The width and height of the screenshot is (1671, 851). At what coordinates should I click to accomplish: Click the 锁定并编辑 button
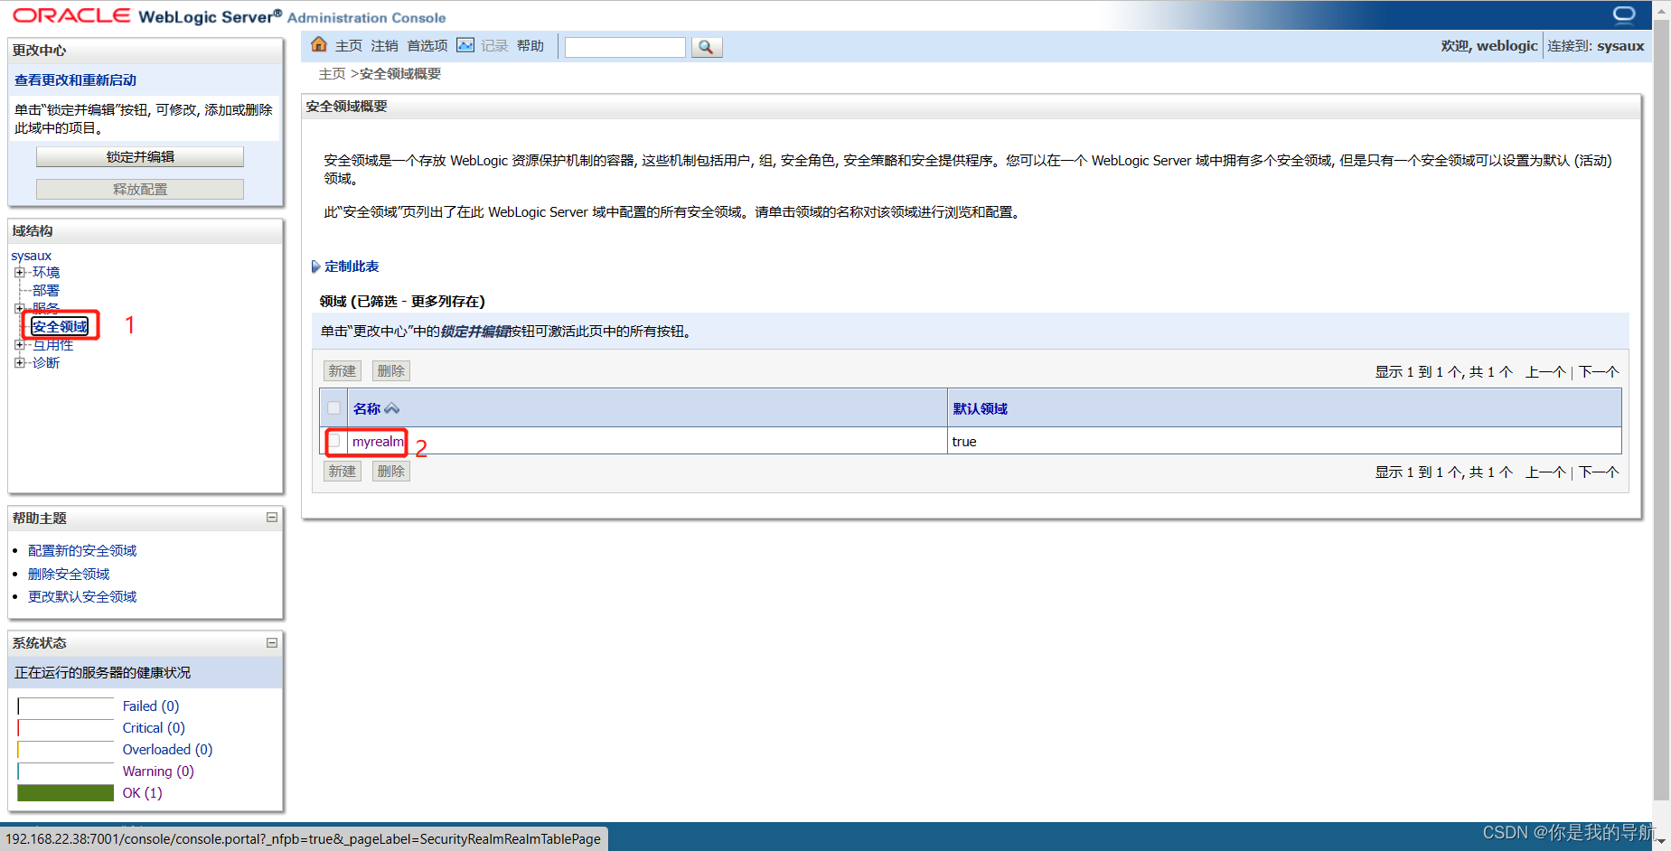point(140,156)
